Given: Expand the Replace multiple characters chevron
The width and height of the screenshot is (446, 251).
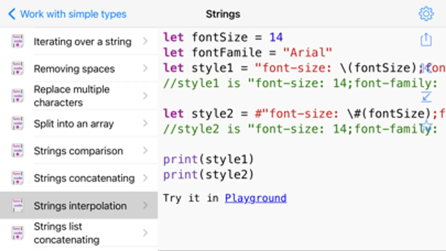Looking at the screenshot, I should click(x=145, y=96).
